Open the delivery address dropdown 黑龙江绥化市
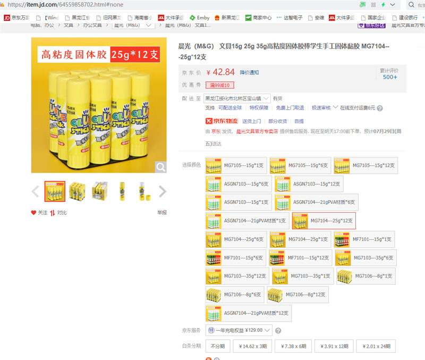Viewport: 425px width, 360px height. tap(237, 98)
